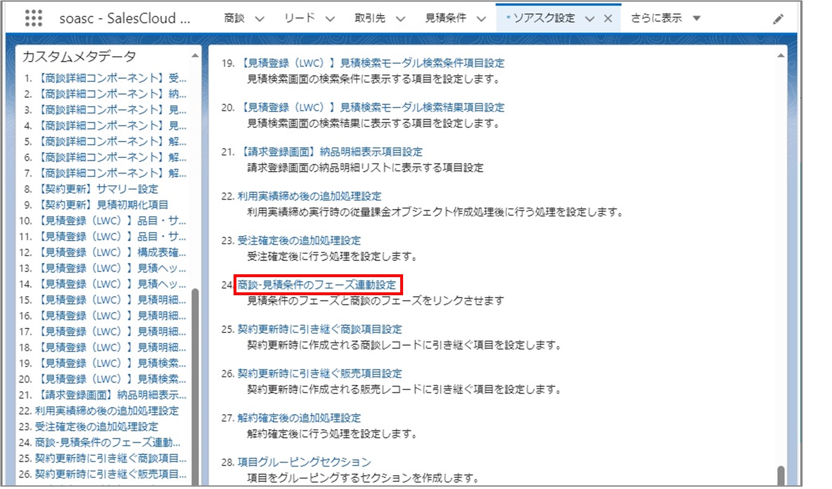
Task: Select sidebar item 25 契約更新時に引き継ぐ商談項目...
Action: [x=110, y=458]
